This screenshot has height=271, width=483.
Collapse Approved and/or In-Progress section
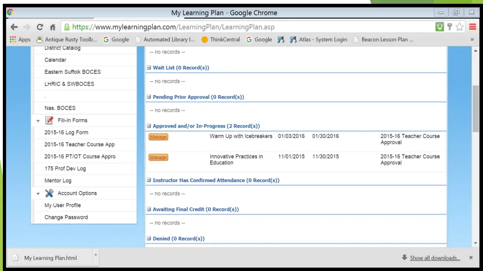[149, 126]
